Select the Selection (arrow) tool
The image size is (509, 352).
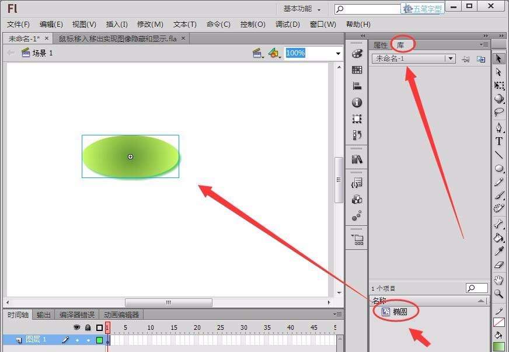[499, 58]
